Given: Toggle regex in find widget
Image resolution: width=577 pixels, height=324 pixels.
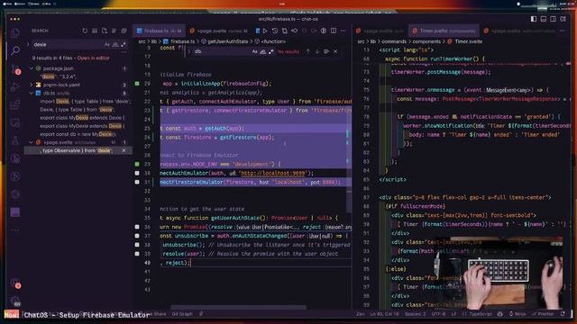Looking at the screenshot, I should click(x=270, y=52).
